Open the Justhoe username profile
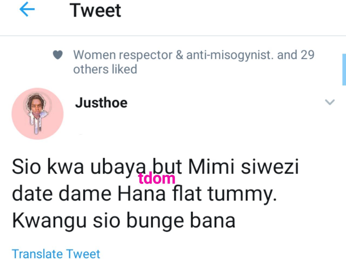Screen dimensions: 346x266 tap(101, 103)
